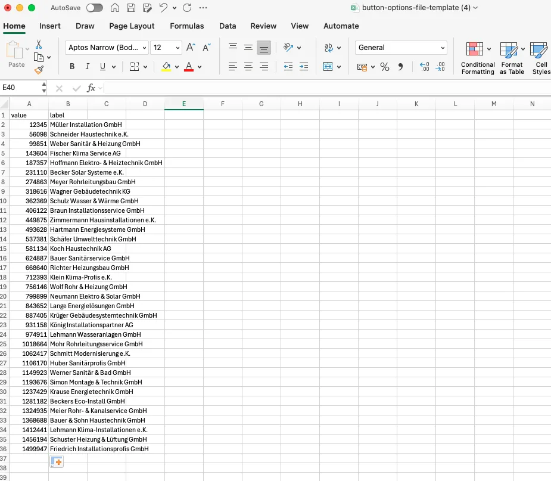551x481 pixels.
Task: Click the Accounting Number Format currency icon
Action: coord(362,67)
